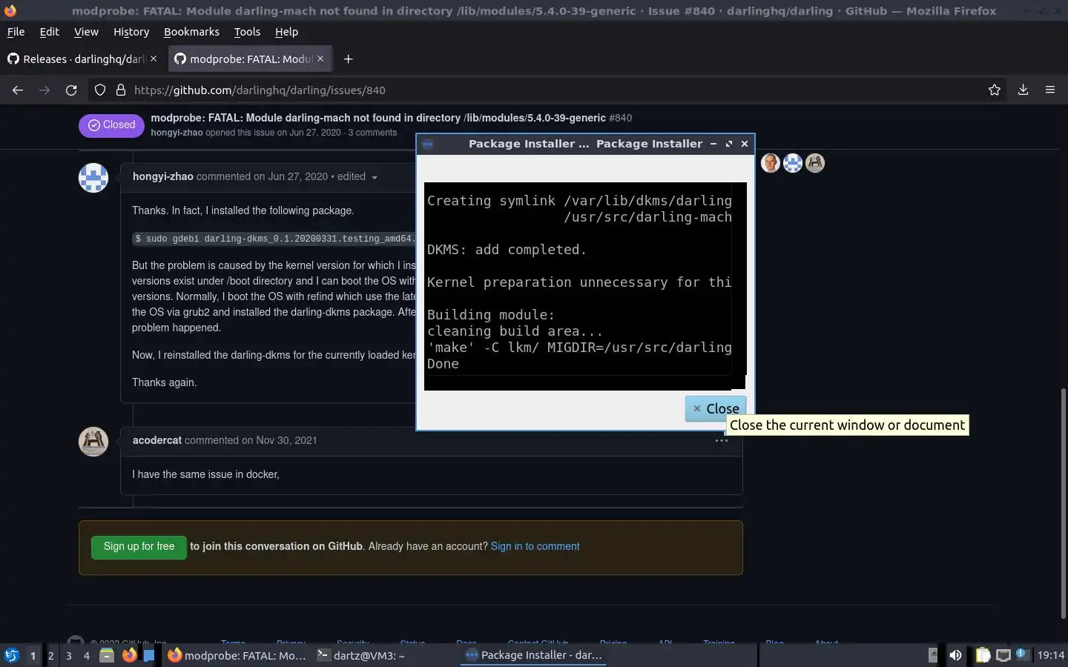Open the Bookmarks menu

pyautogui.click(x=191, y=32)
